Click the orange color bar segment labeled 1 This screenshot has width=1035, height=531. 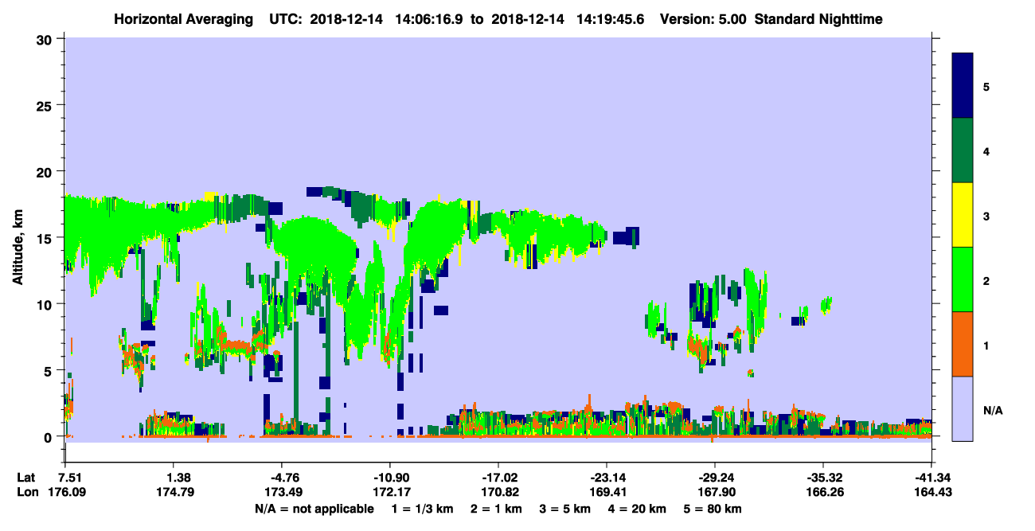click(962, 344)
